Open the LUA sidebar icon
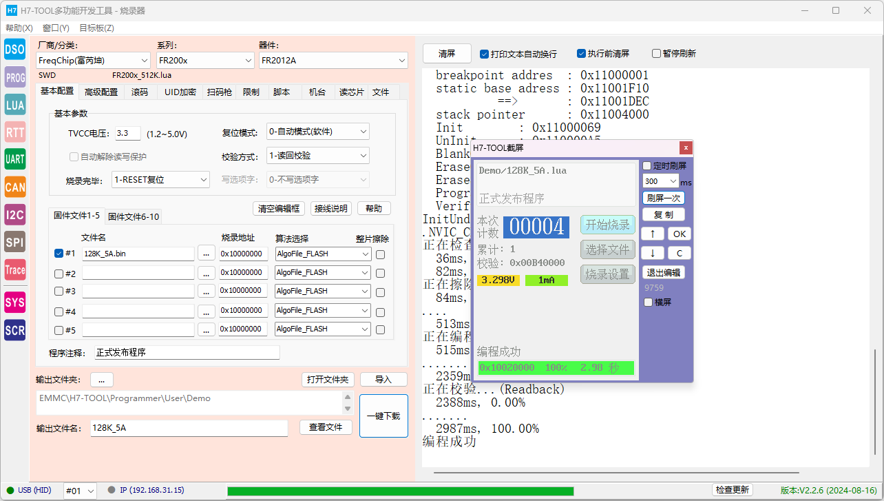Viewport: 884px width, 501px height. coord(14,104)
